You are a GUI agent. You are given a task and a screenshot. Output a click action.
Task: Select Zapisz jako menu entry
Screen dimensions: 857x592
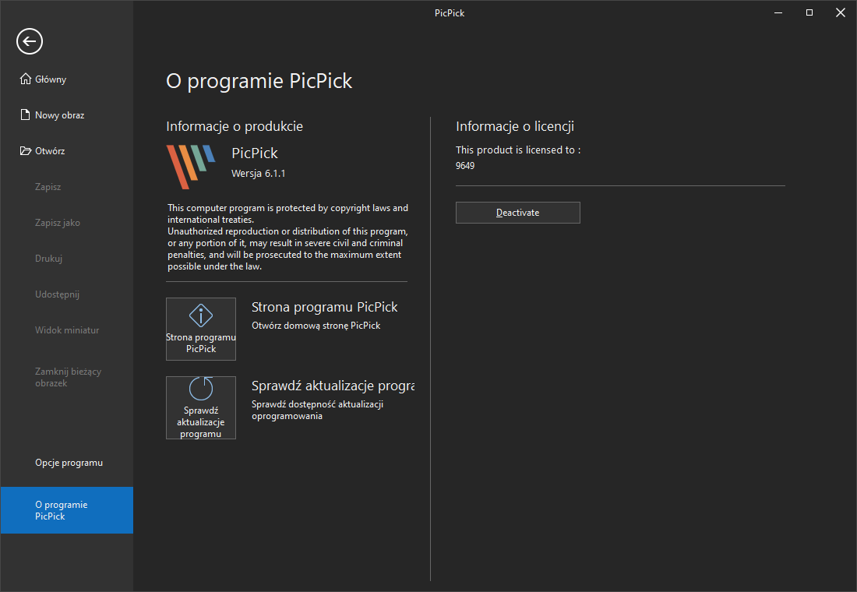pyautogui.click(x=58, y=223)
